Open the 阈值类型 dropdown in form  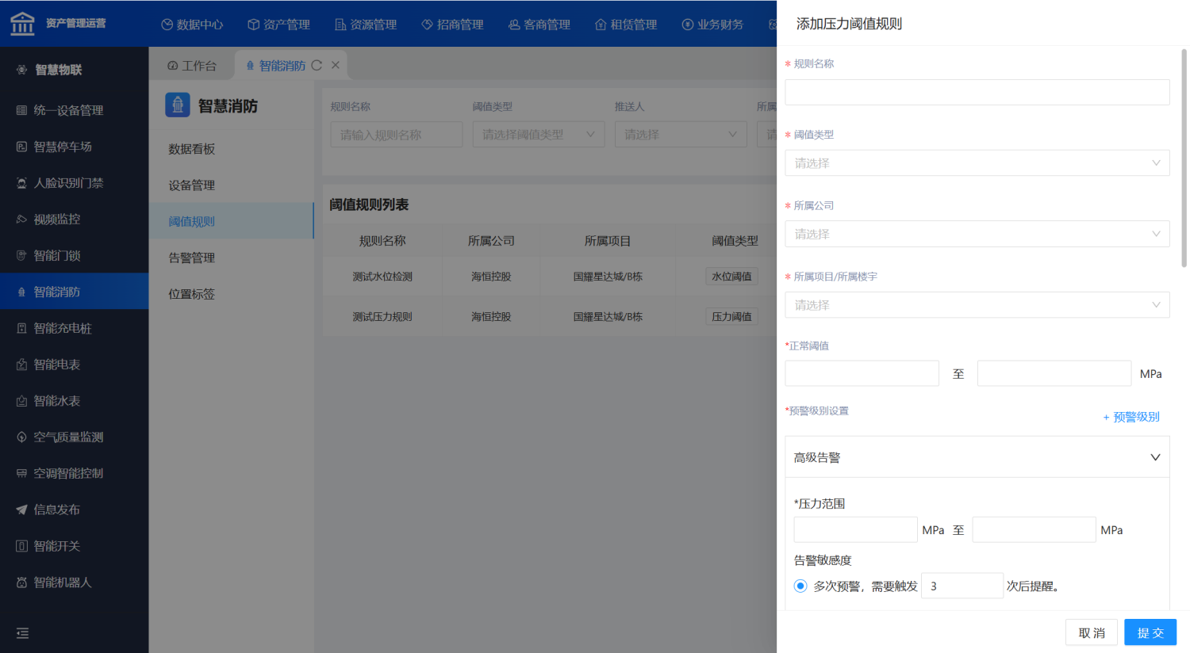pos(977,163)
